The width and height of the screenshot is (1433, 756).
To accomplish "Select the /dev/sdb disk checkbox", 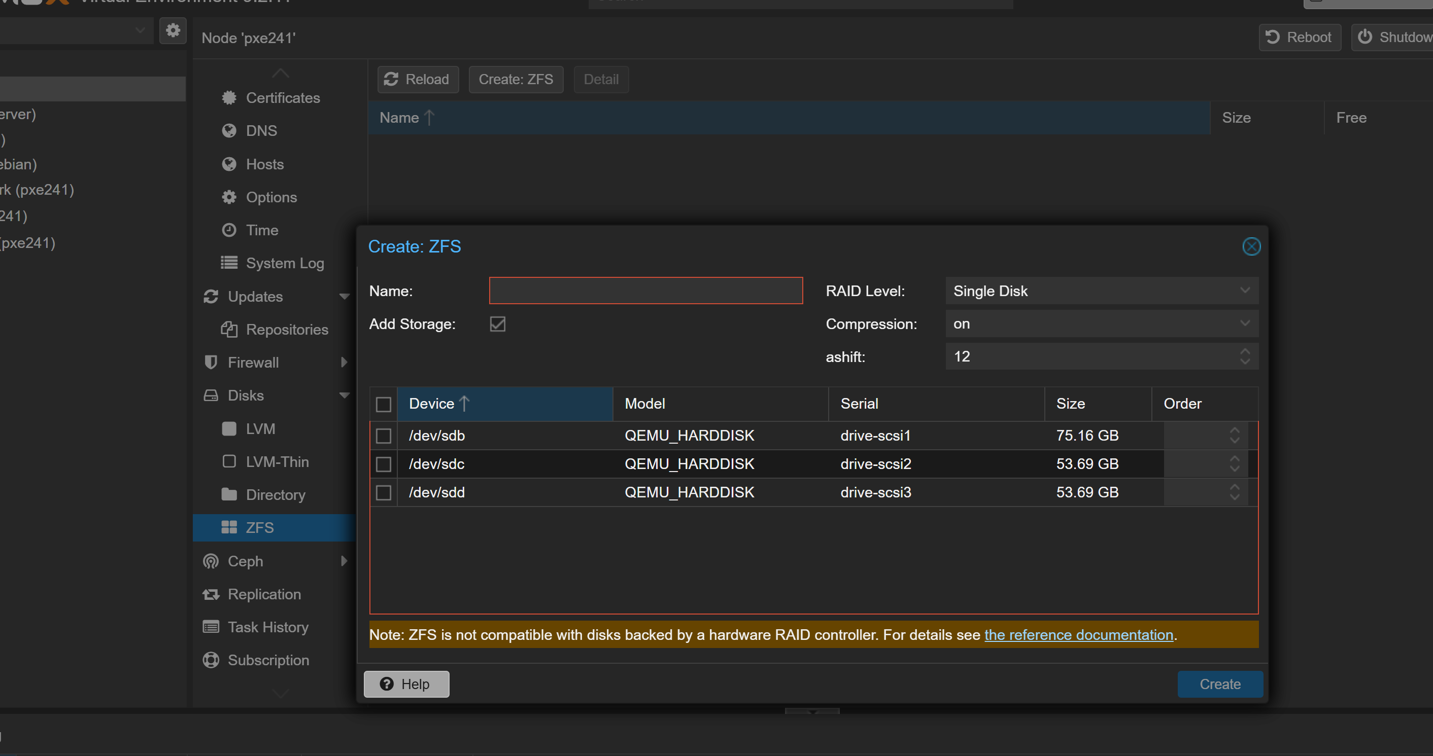I will tap(383, 436).
